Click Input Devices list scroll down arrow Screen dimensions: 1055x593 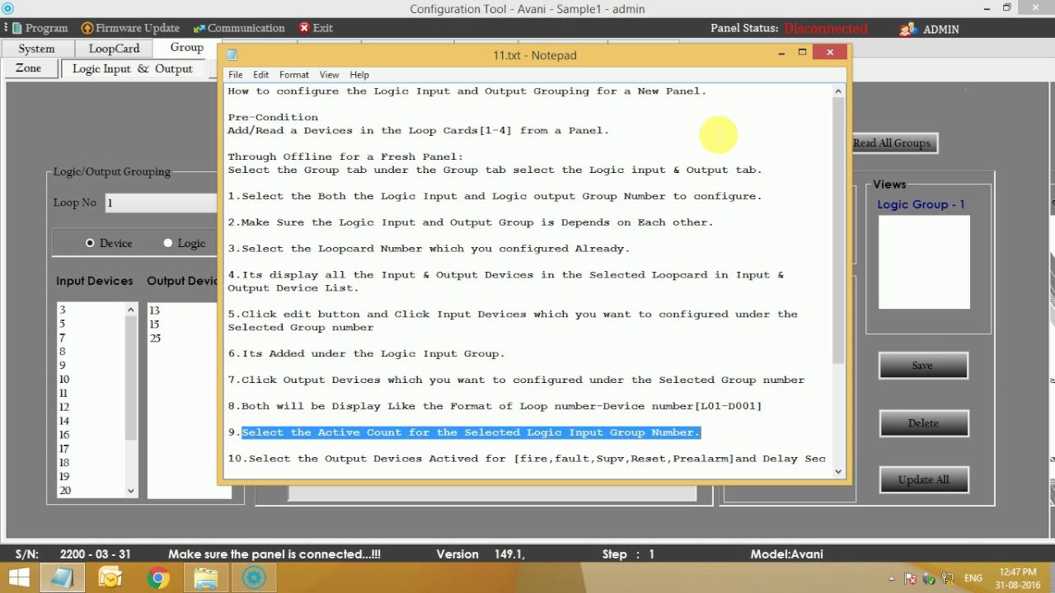tap(131, 491)
